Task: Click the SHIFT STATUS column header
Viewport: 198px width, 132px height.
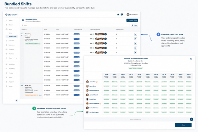Action: [78, 30]
